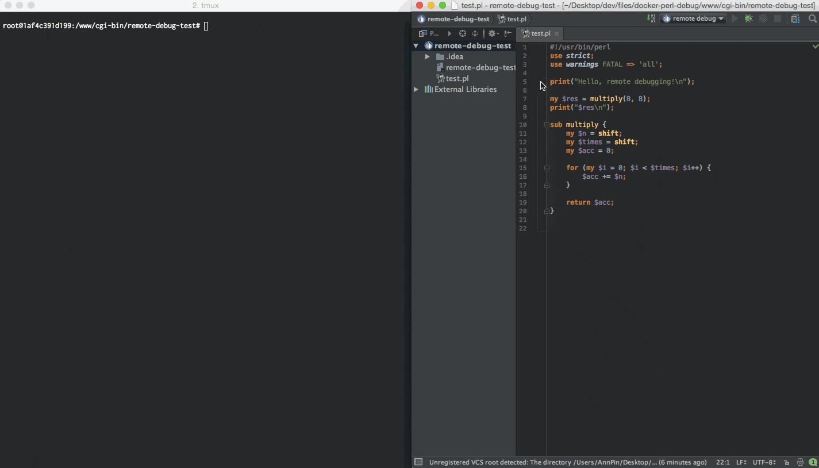The height and width of the screenshot is (468, 819).
Task: Click arrow next to Project view selector
Action: (449, 33)
